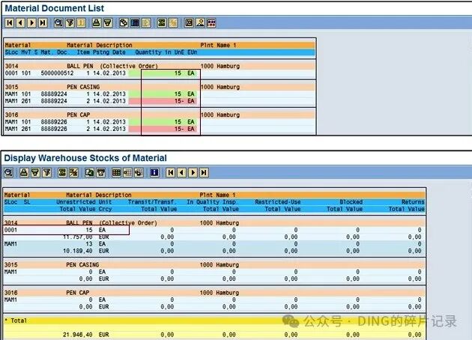Set filter in Warehouse Stocks toolbar
Image resolution: width=472 pixels, height=340 pixels.
pos(47,173)
